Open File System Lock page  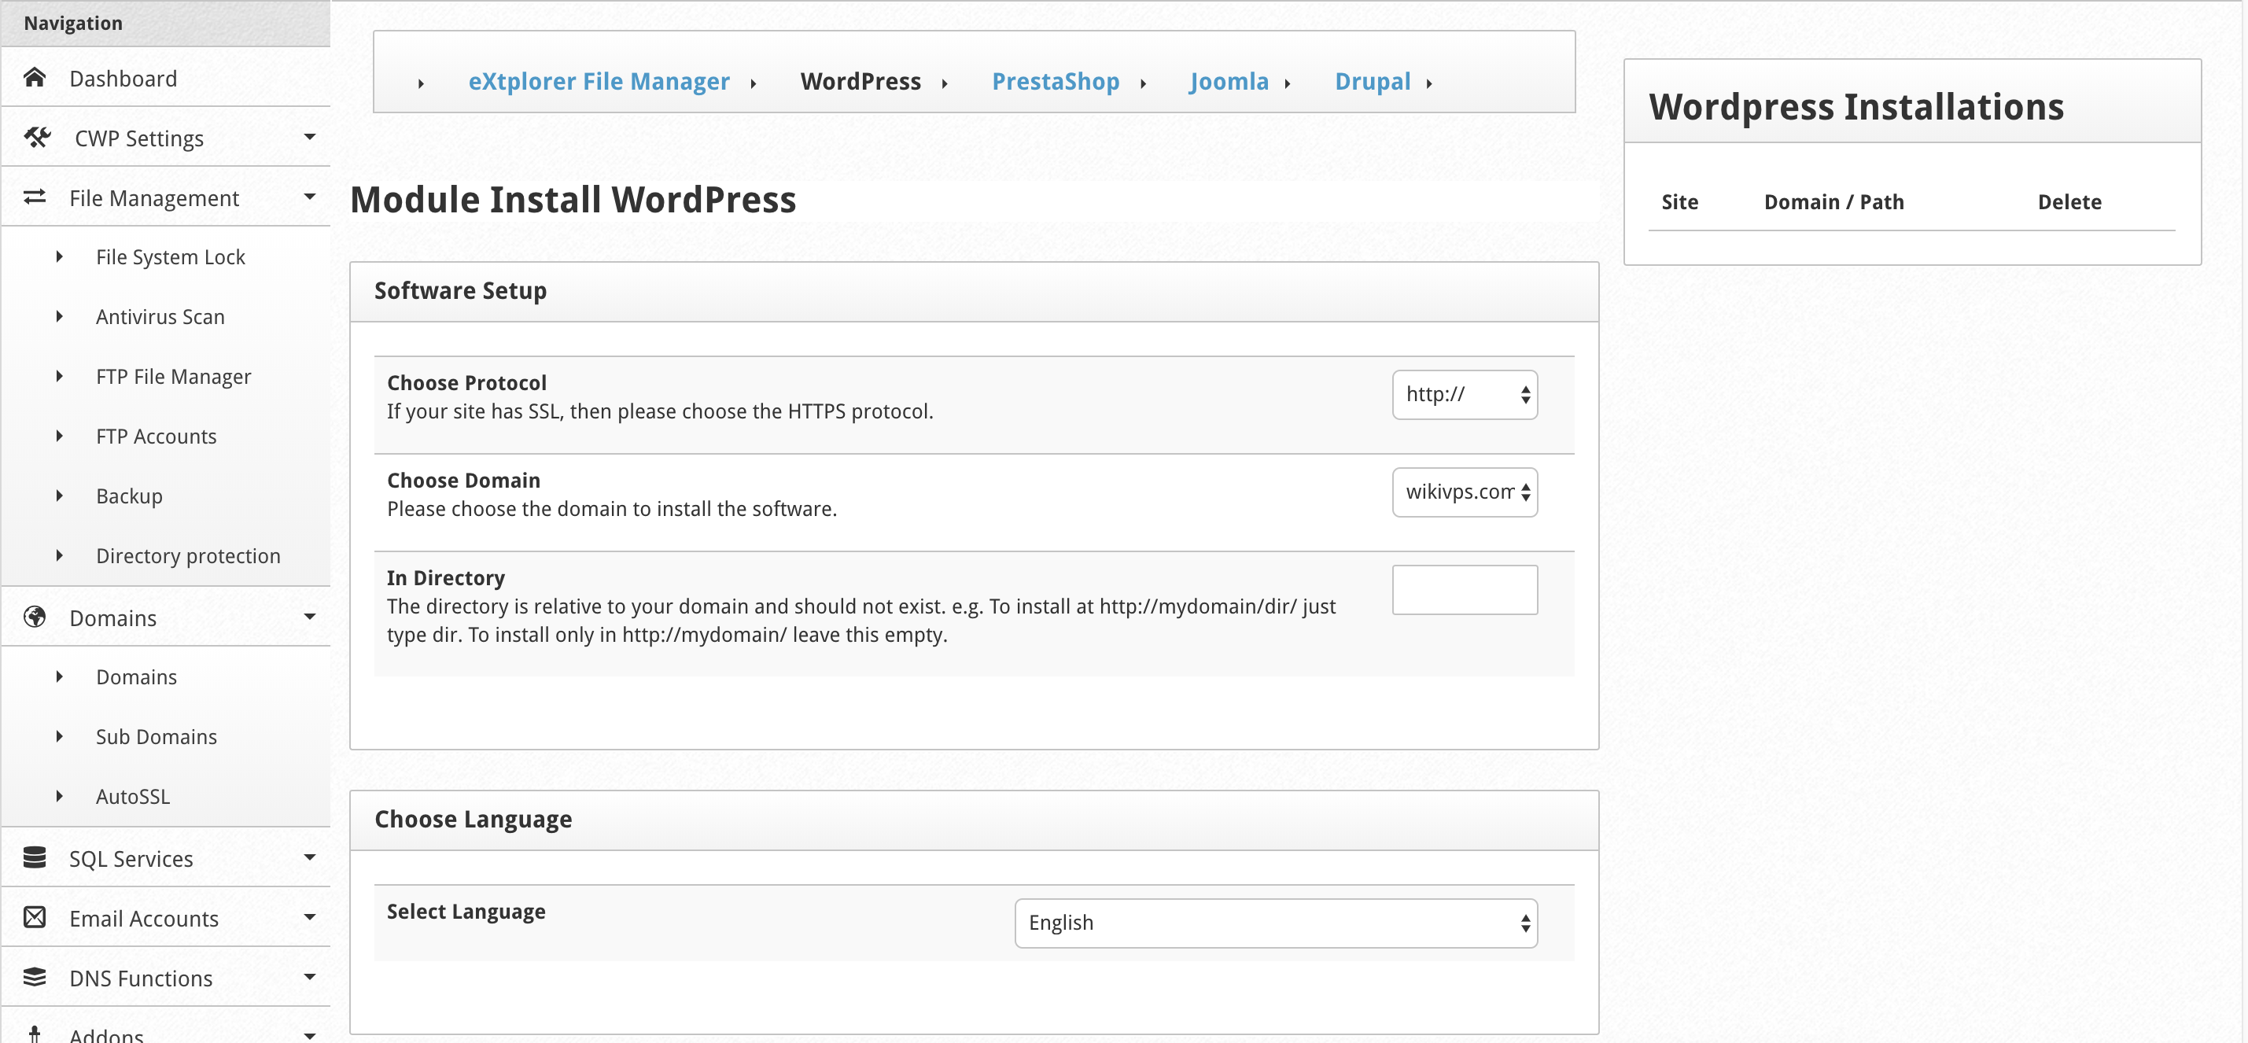tap(170, 257)
